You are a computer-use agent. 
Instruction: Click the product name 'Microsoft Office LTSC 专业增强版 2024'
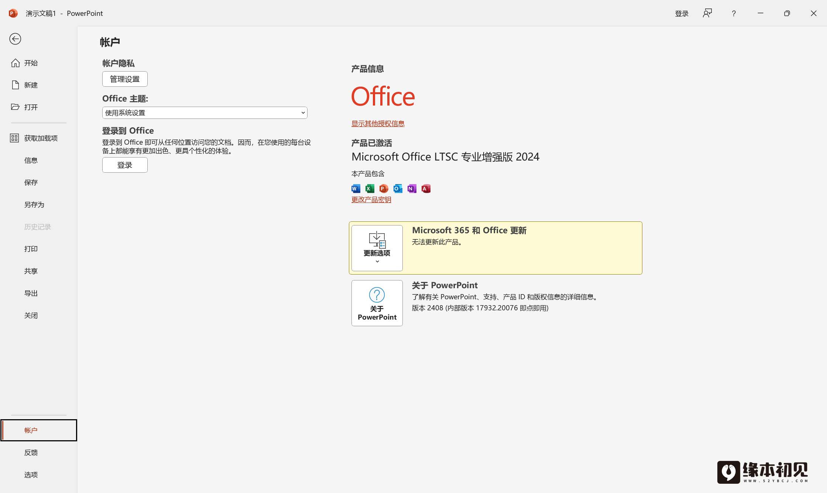coord(445,157)
